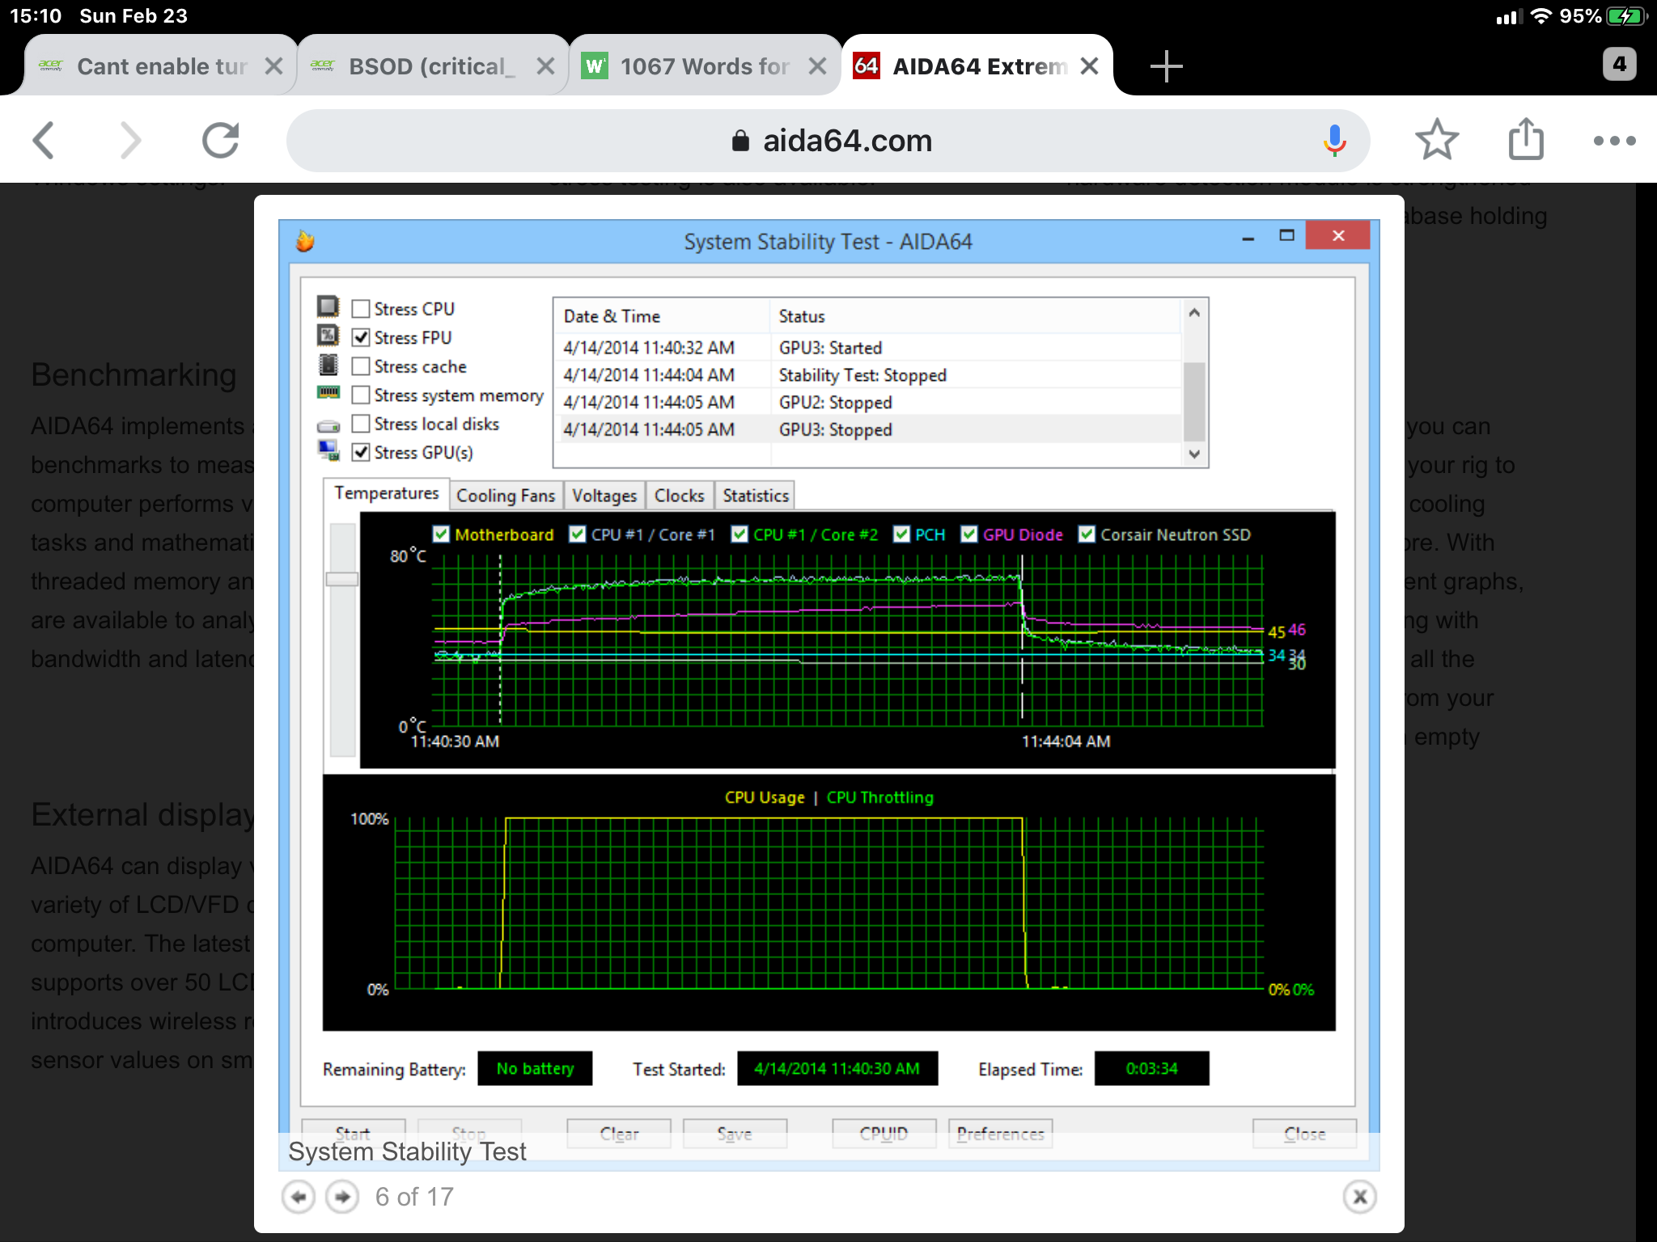1657x1242 pixels.
Task: Click the Elapsed Time 0:03:34 field
Action: [1151, 1068]
